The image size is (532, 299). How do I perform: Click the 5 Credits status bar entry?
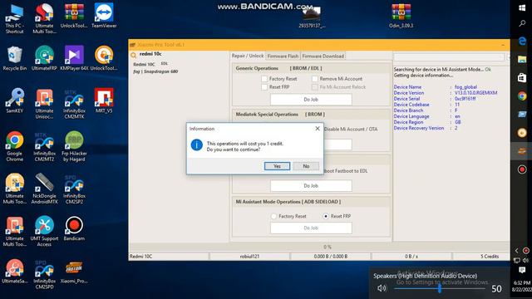coord(490,257)
